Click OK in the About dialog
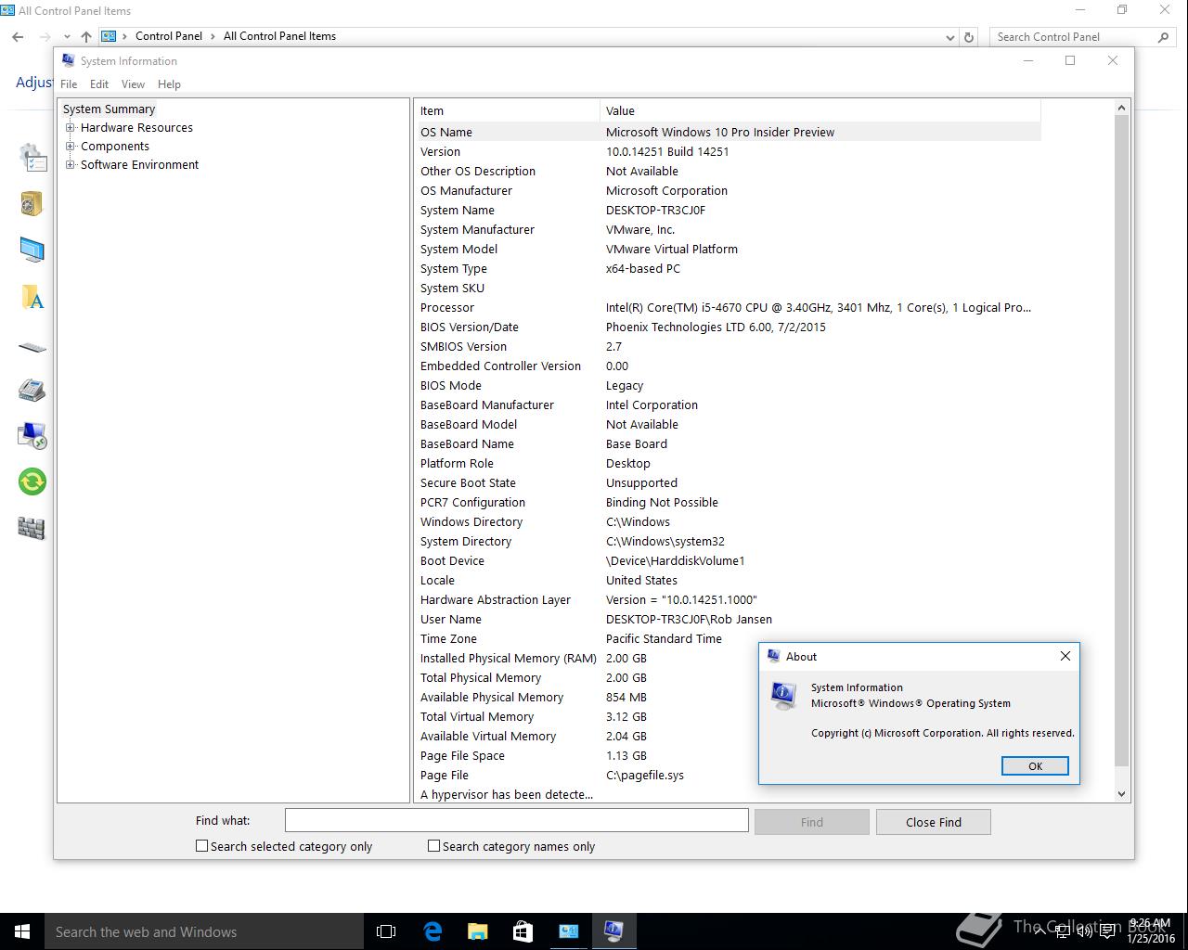The image size is (1188, 950). (1035, 765)
